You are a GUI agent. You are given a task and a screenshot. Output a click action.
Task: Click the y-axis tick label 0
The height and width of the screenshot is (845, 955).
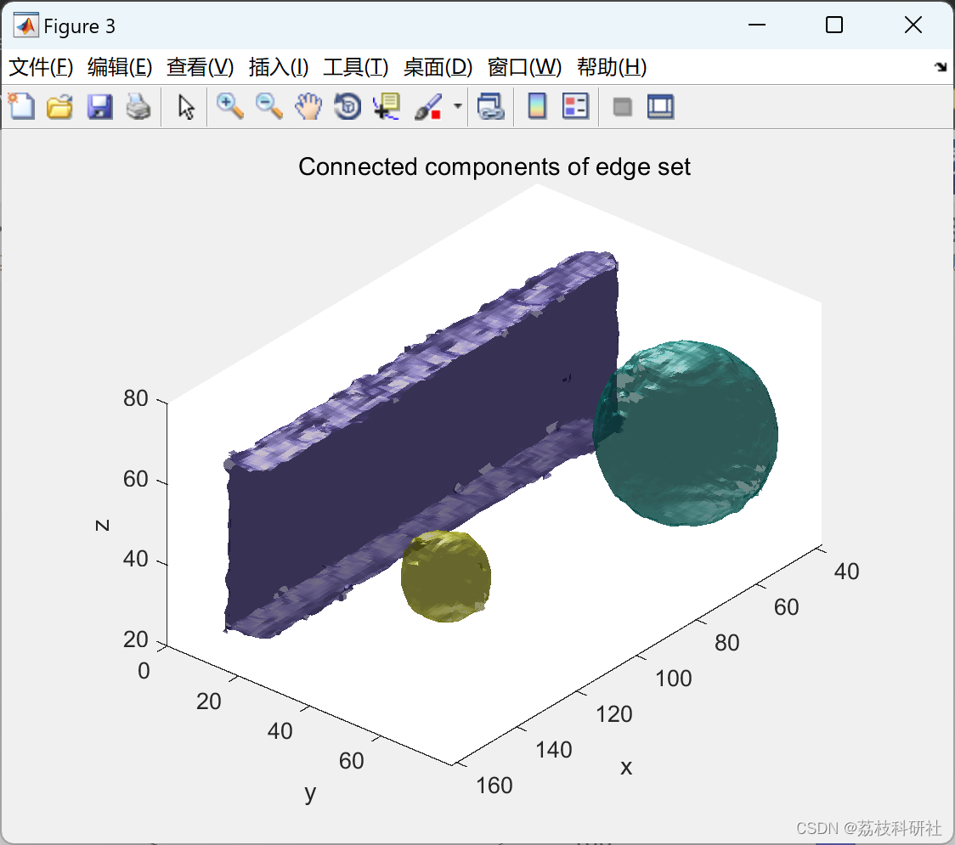coord(144,670)
